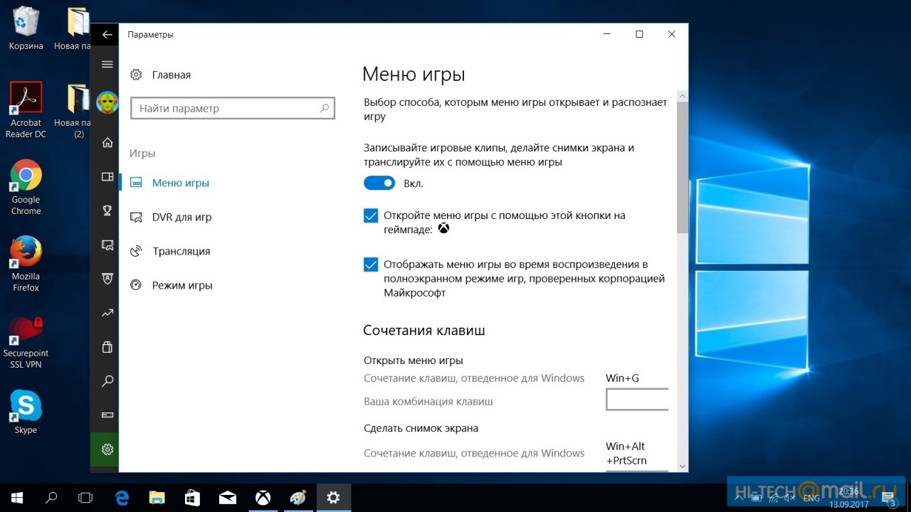Click the ENG language indicator
The image size is (911, 512).
point(811,498)
